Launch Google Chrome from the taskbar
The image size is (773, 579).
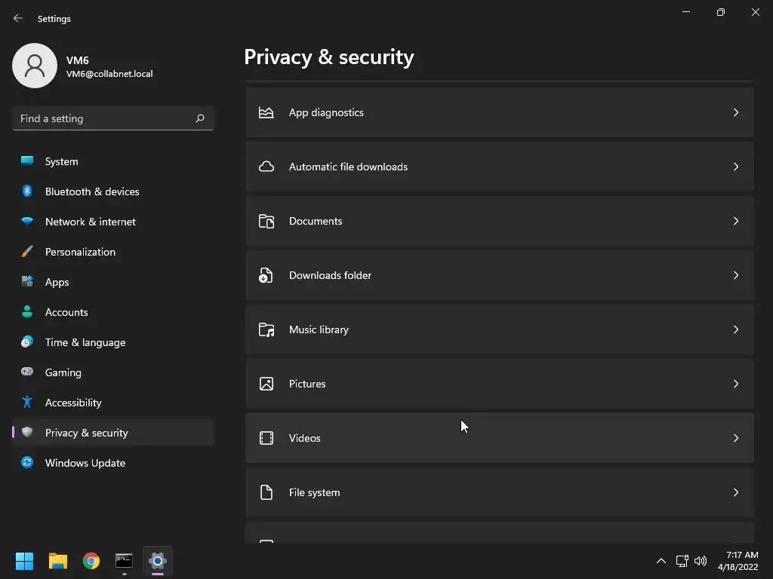coord(91,561)
